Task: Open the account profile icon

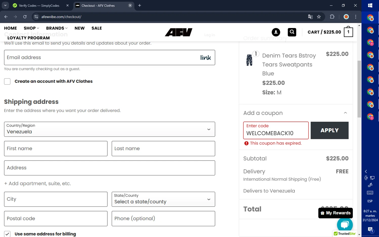Action: point(276,32)
